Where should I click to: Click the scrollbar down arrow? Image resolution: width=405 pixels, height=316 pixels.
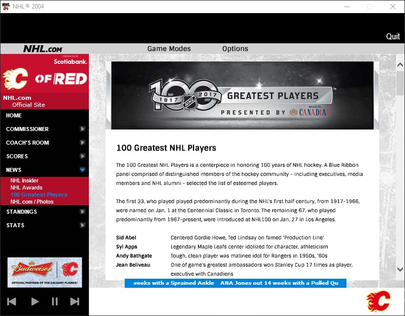[400, 269]
